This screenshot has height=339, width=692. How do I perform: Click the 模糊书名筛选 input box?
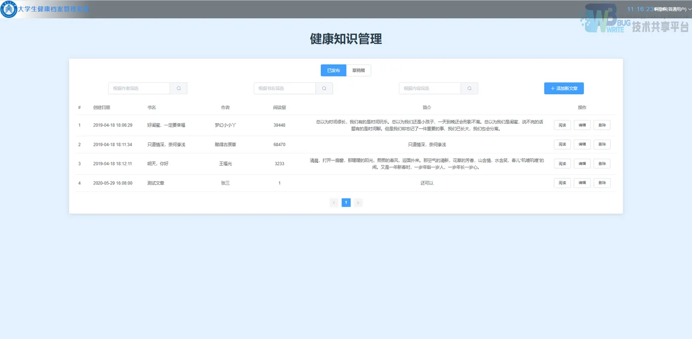[x=284, y=88]
